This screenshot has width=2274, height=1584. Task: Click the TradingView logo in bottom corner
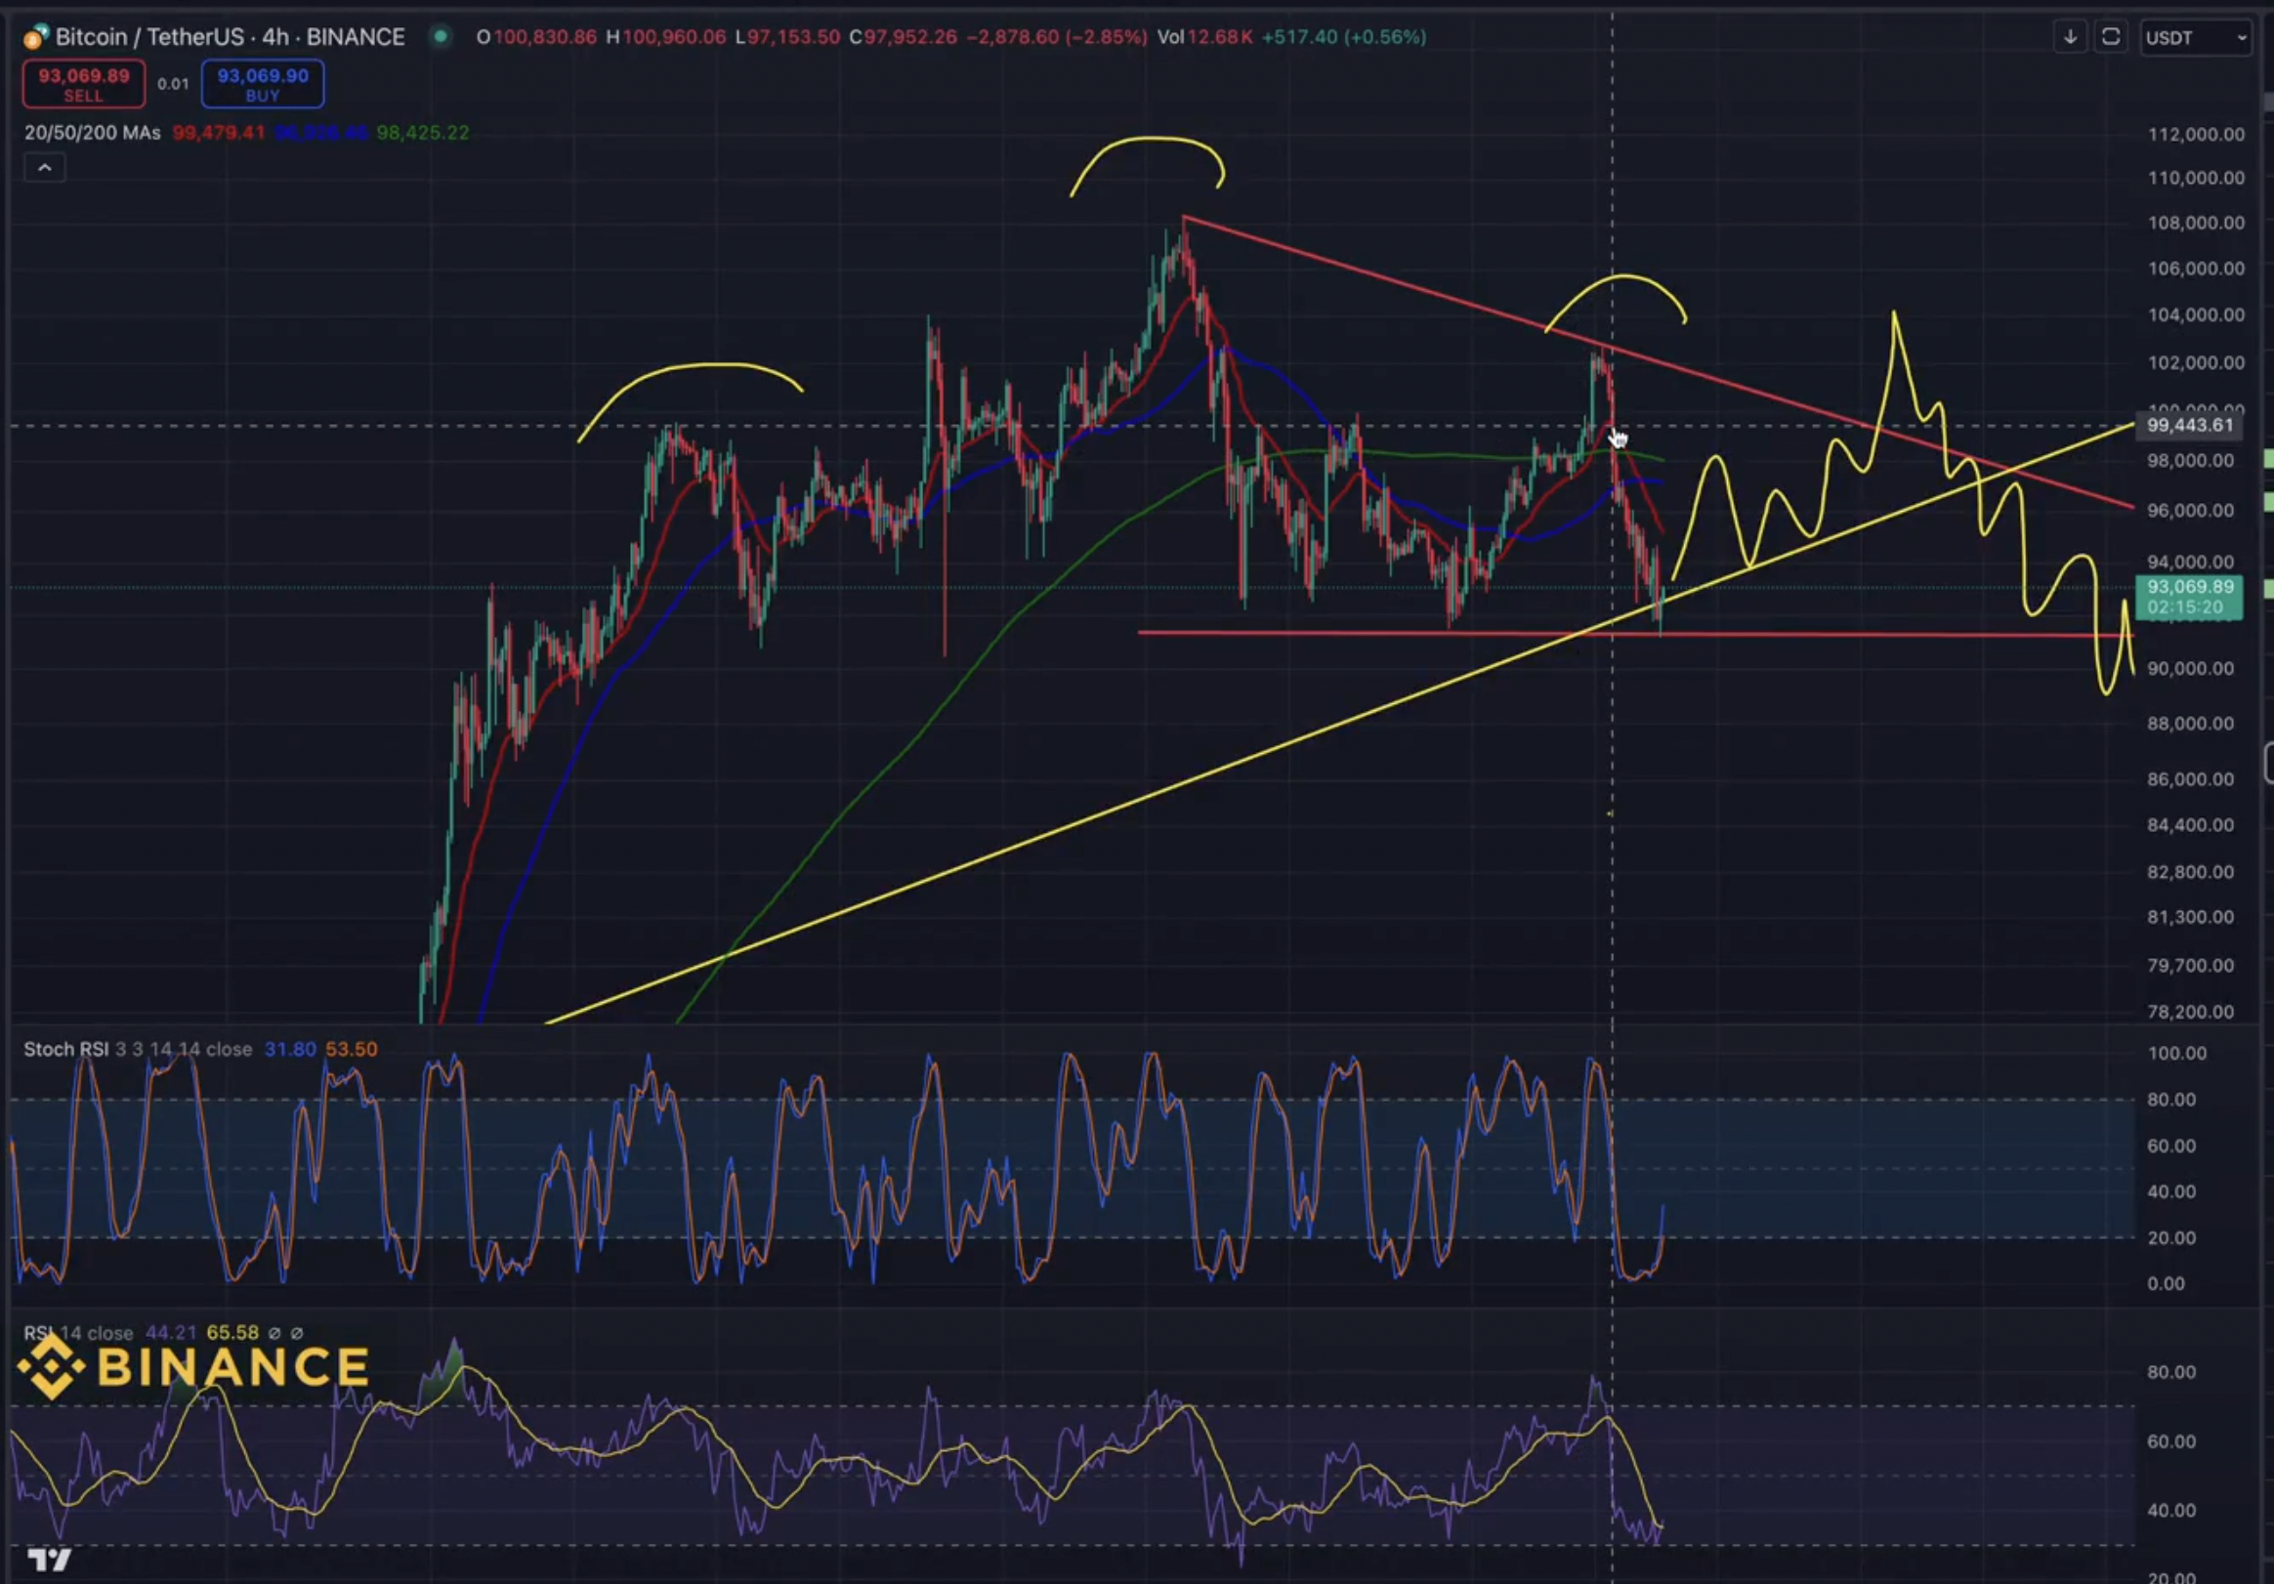(x=50, y=1561)
